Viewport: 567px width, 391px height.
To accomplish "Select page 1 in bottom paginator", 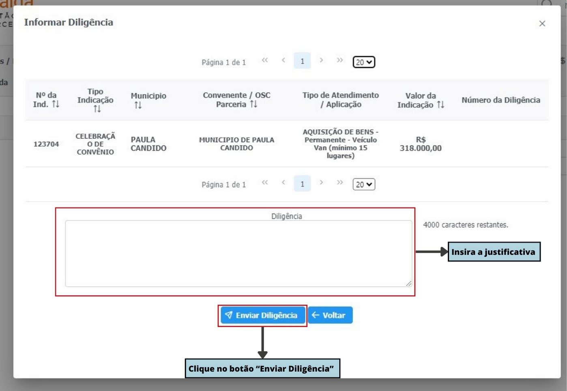I will (x=302, y=184).
